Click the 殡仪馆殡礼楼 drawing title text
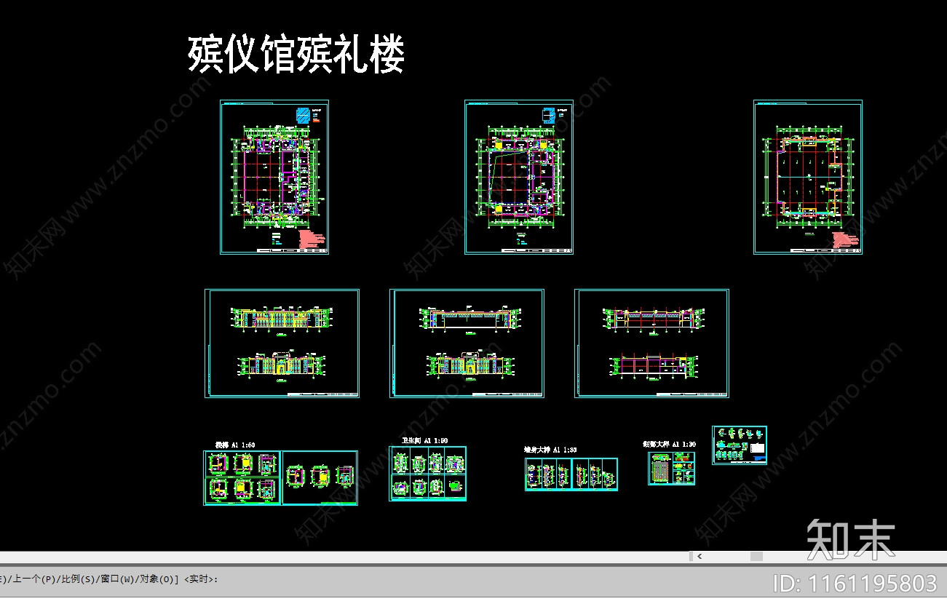This screenshot has width=947, height=612. click(296, 55)
